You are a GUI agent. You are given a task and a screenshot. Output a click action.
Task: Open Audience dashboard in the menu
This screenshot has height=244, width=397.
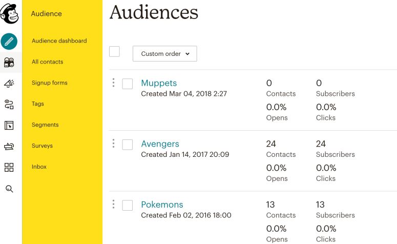(x=59, y=41)
